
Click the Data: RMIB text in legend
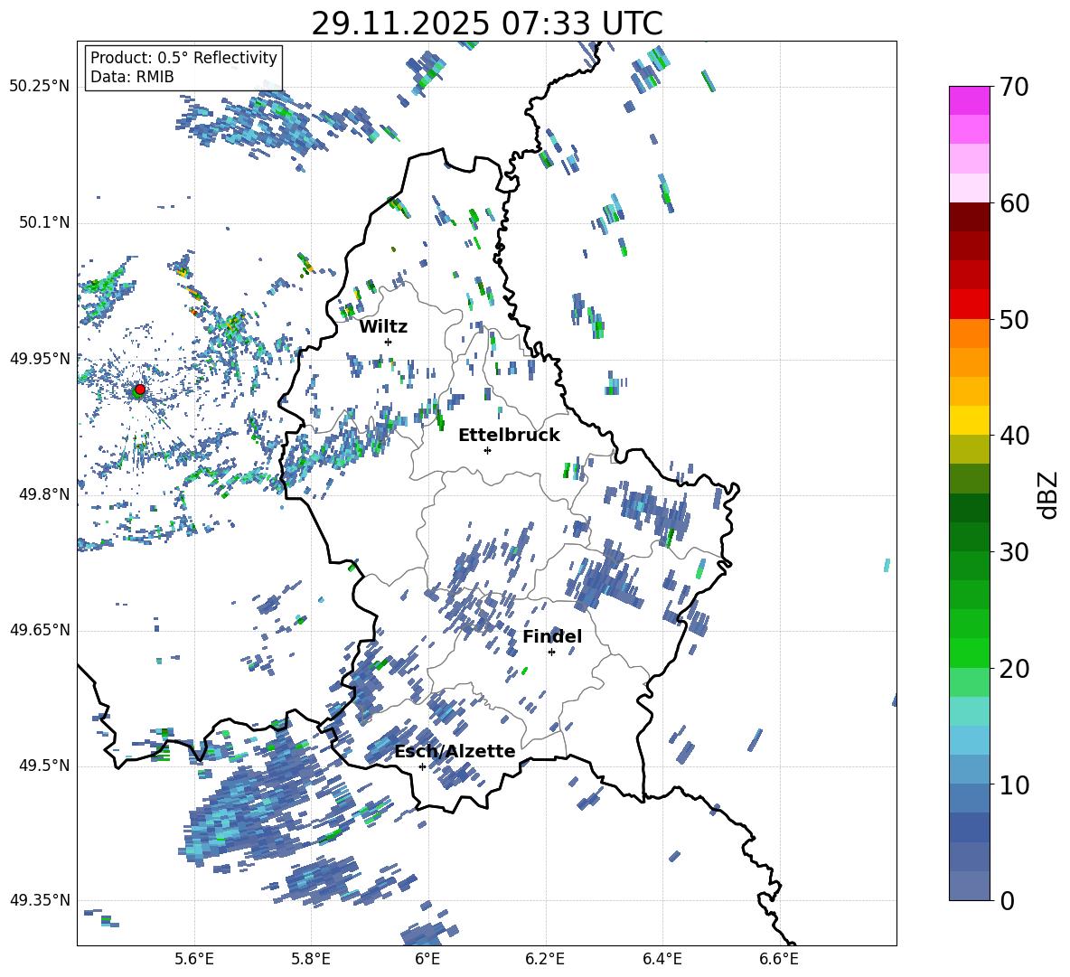point(132,77)
